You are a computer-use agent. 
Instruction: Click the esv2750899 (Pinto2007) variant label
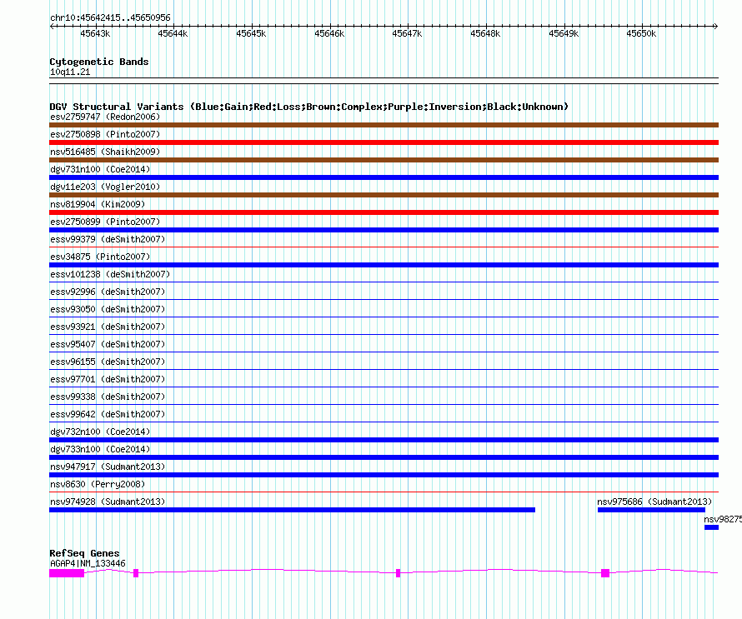(105, 222)
